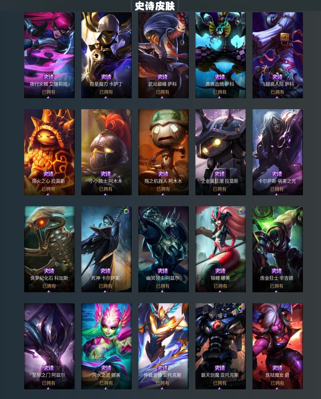Click the 史诗 badge on 熔火之心 拉莫斯
This screenshot has width=321, height=399.
48,174
